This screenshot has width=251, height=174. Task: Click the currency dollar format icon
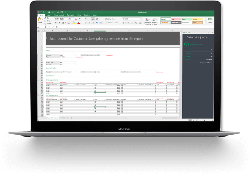[123, 23]
